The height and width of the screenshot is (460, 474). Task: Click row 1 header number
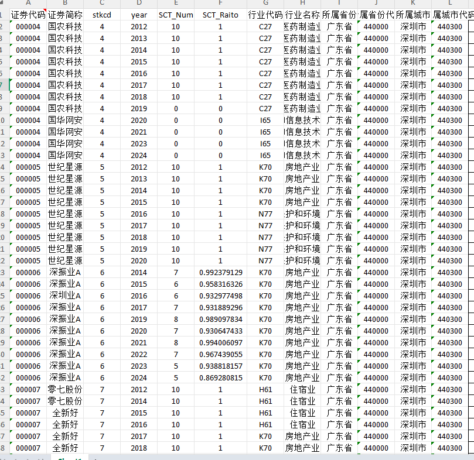3,15
